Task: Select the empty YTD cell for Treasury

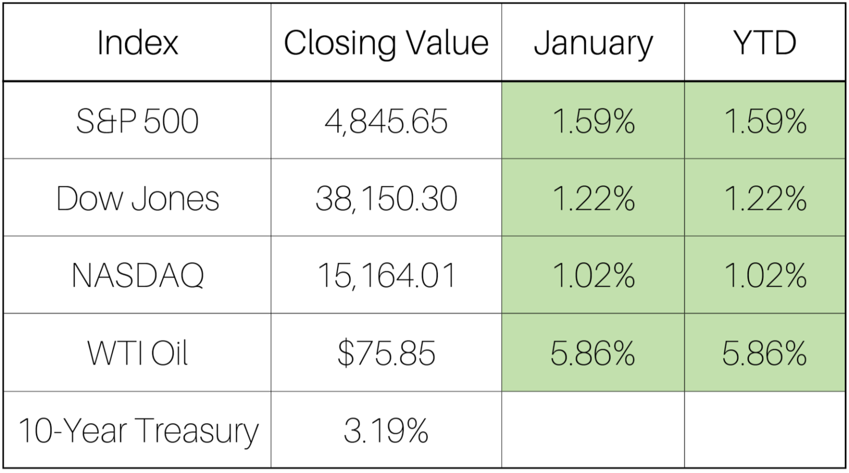Action: click(765, 430)
